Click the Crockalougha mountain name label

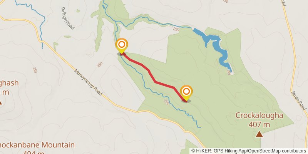coord(259,115)
